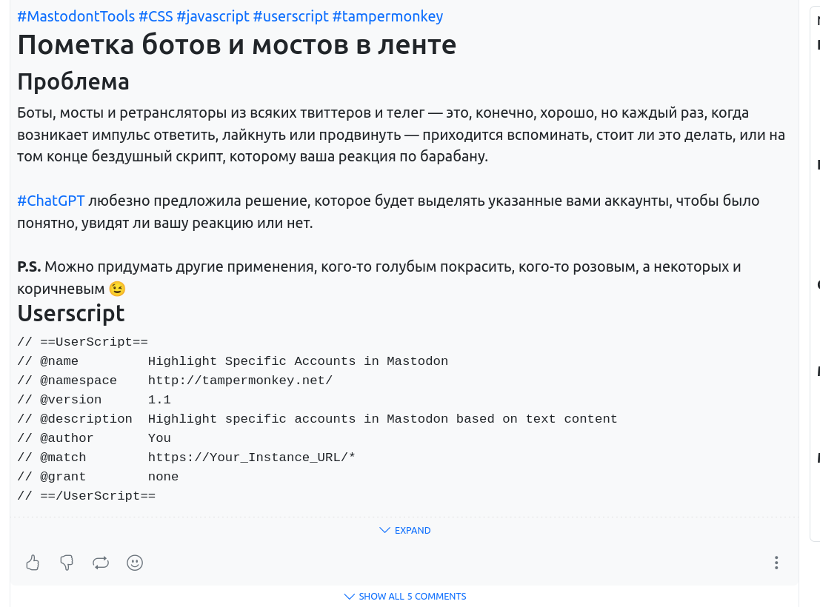Open the #ChatGPT hashtag in the post body
Viewport: 820px width, 607px height.
(51, 201)
